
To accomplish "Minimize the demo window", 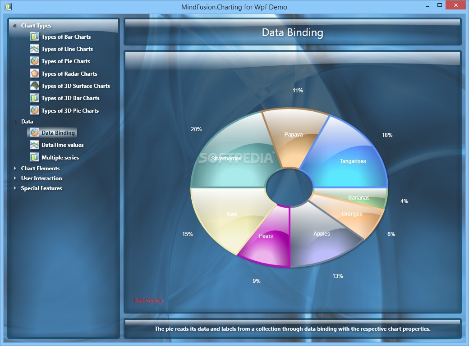I will [428, 5].
